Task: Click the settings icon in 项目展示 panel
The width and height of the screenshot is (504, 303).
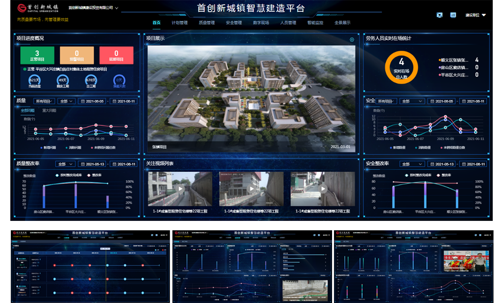Action: [352, 40]
